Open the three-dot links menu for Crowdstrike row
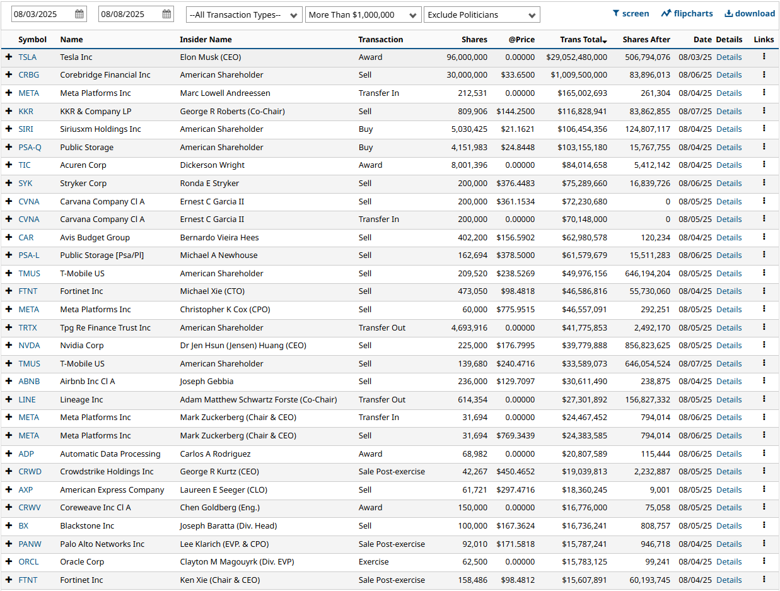 pos(764,471)
